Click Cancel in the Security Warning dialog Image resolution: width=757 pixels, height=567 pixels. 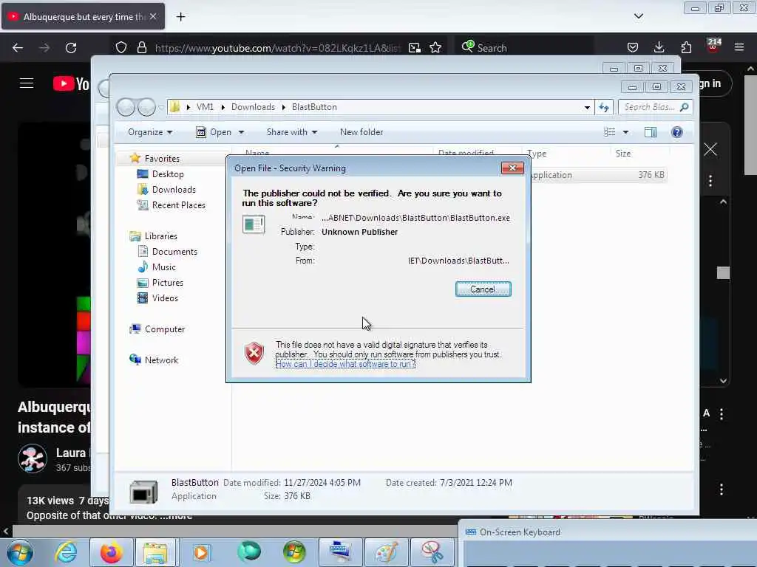point(483,289)
